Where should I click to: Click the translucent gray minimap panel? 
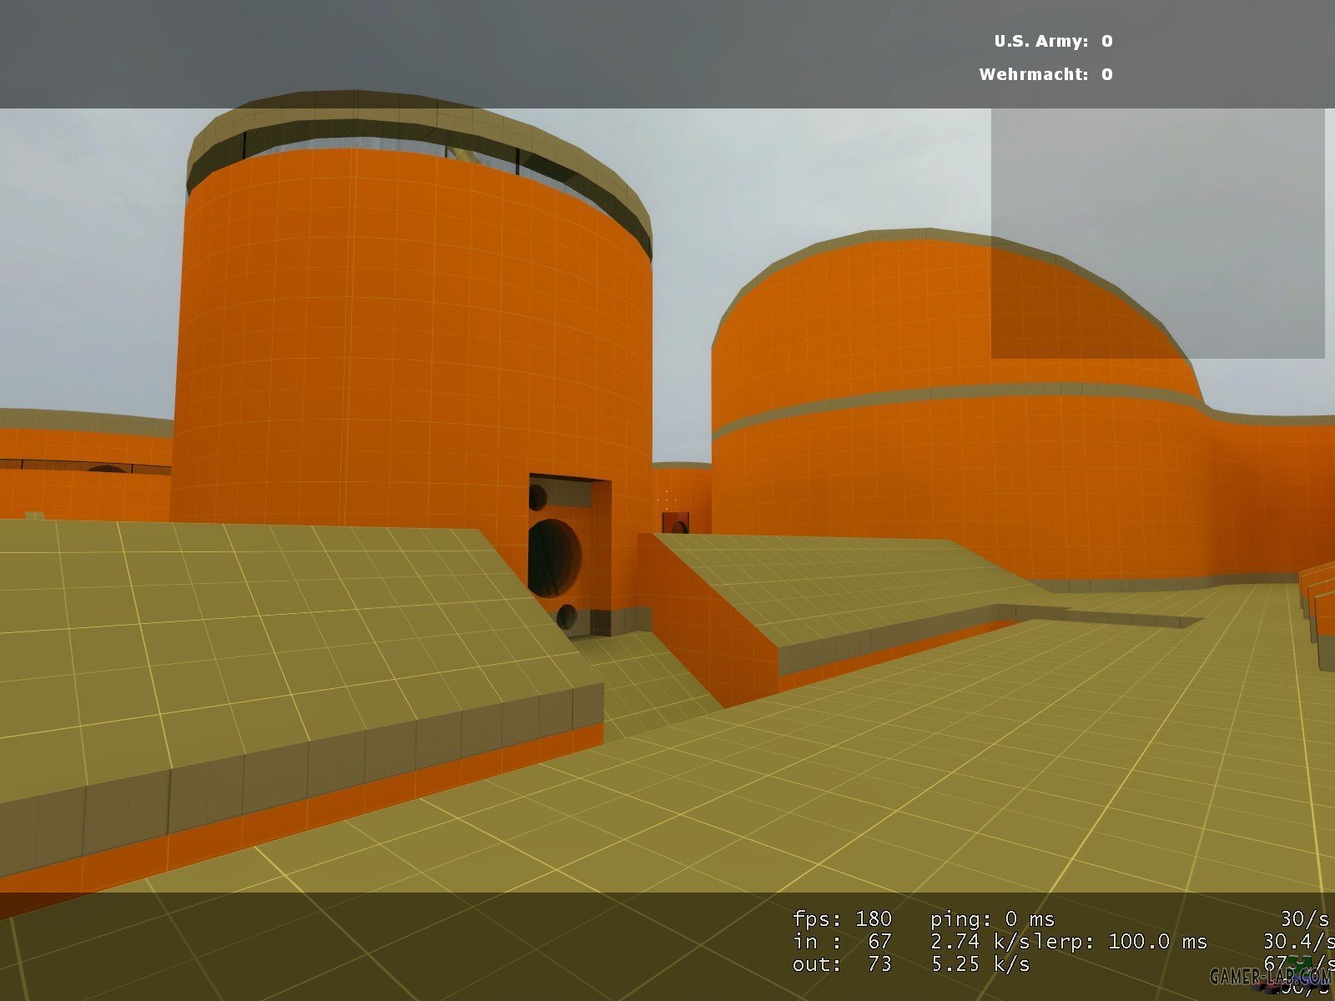pyautogui.click(x=1157, y=234)
